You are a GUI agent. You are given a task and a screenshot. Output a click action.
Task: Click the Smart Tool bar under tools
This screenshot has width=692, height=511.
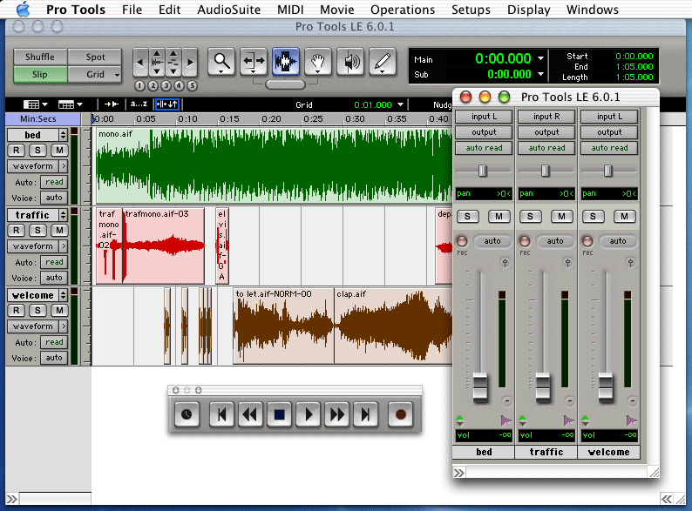286,84
